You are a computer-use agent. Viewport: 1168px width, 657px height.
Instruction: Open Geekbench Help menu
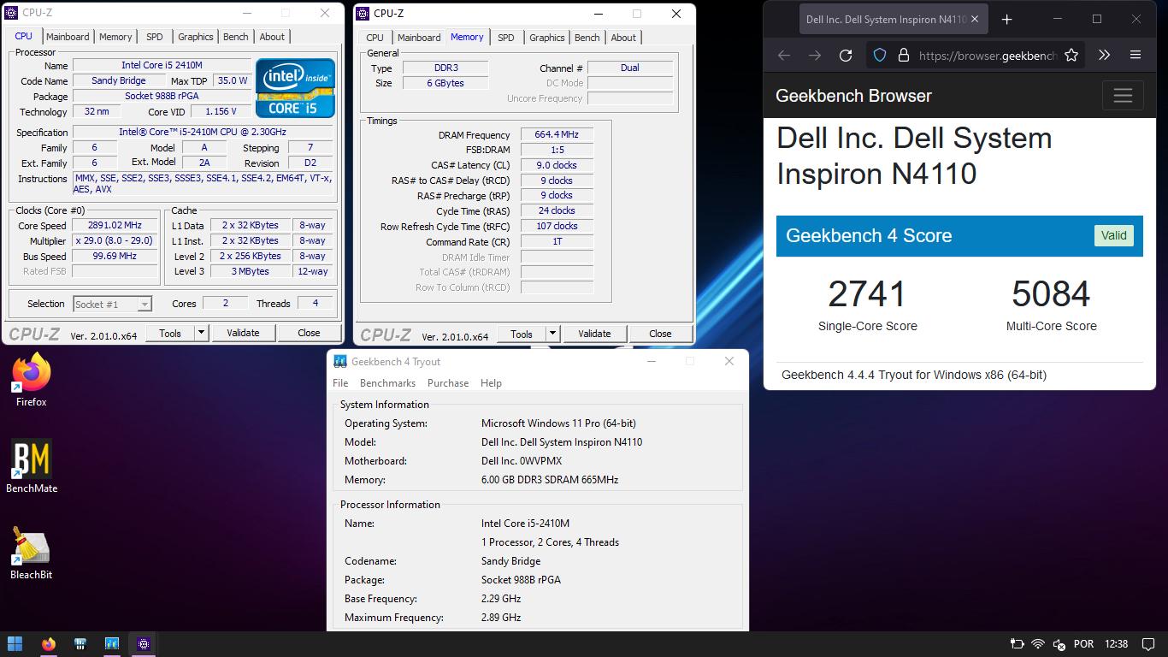click(491, 383)
